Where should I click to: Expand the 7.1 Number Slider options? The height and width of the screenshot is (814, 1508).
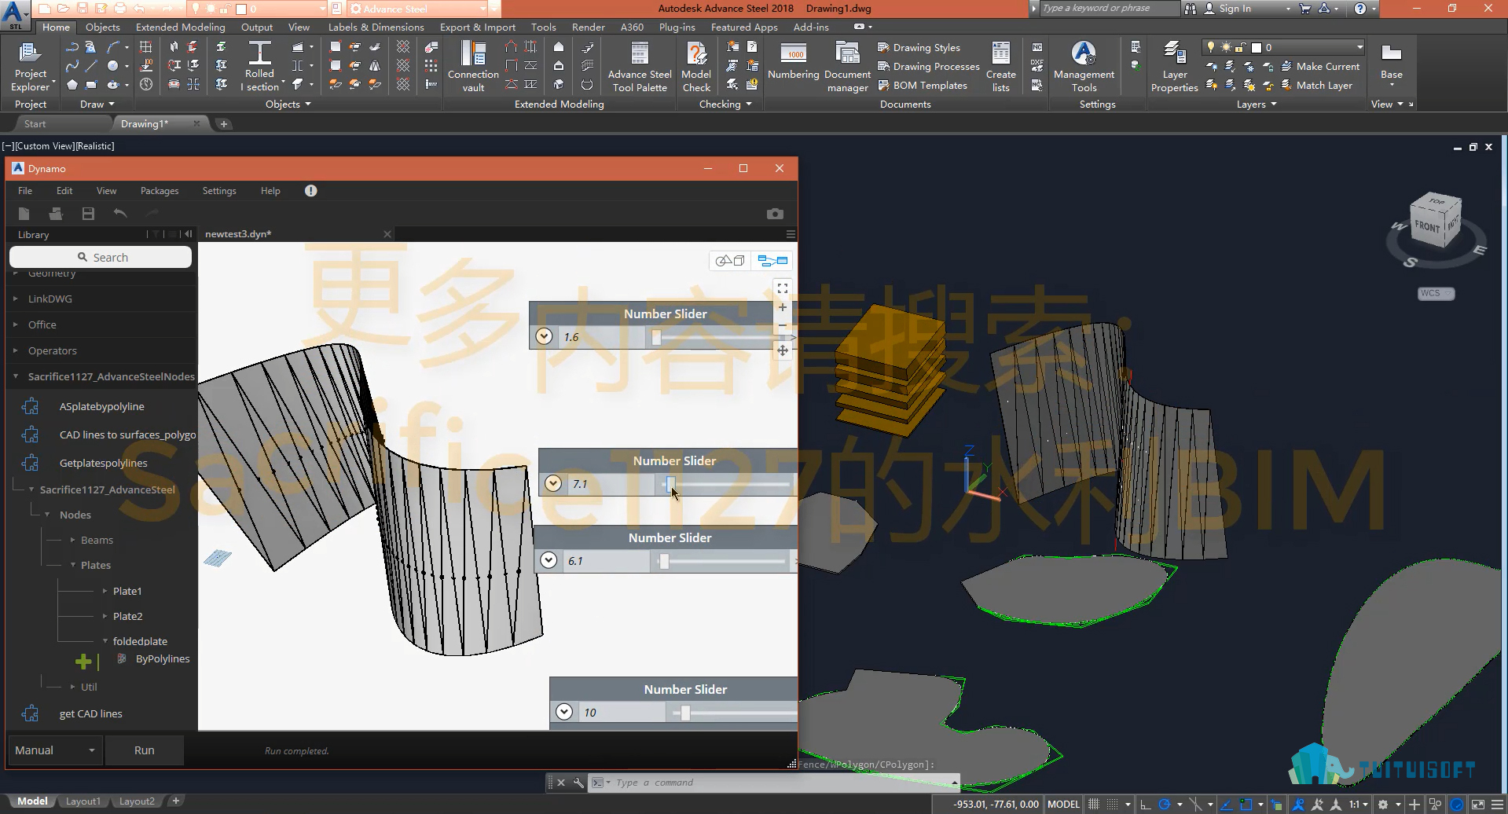tap(553, 484)
